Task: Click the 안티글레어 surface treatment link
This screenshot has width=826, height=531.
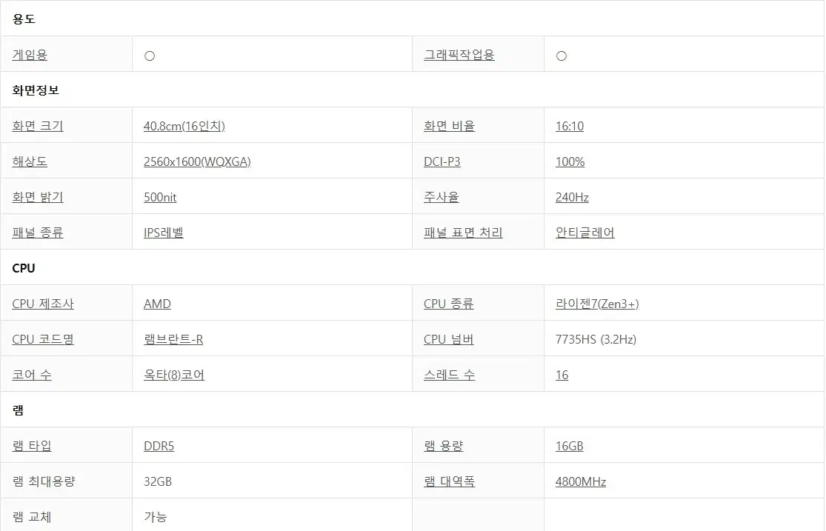Action: pos(585,233)
